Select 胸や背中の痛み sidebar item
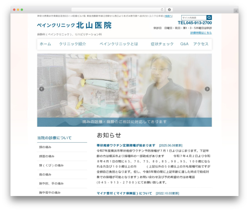 click(x=62, y=193)
